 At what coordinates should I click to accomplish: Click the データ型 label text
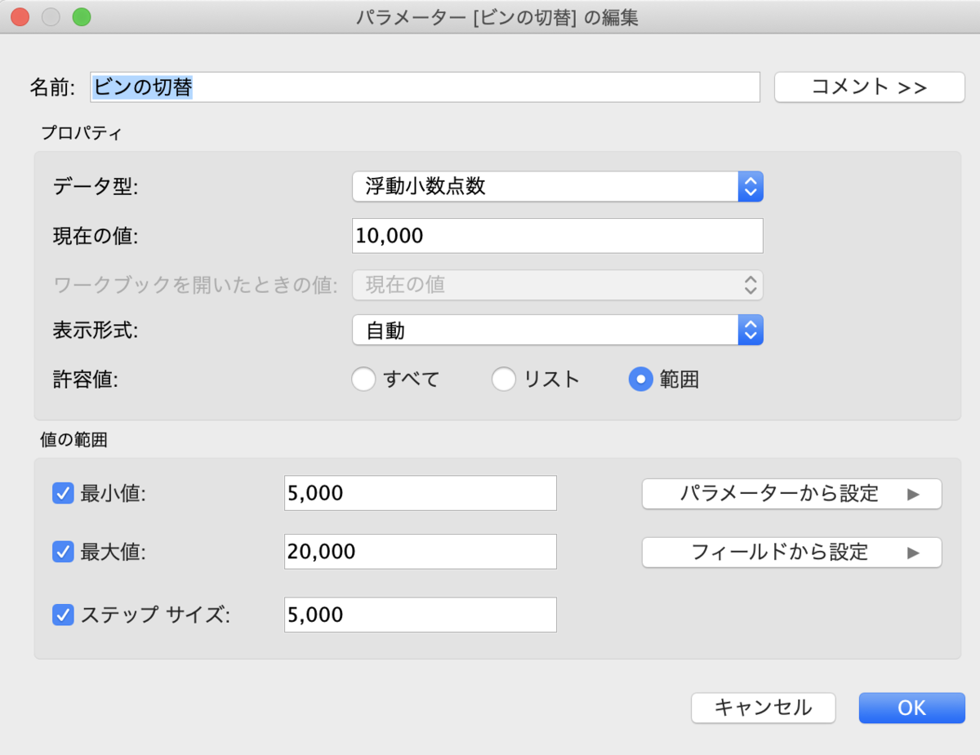(96, 187)
